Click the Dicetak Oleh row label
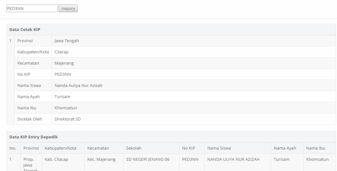This screenshot has height=171, width=337. pyautogui.click(x=30, y=119)
